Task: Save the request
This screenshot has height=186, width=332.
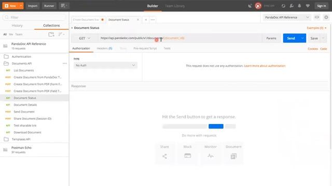Action: tap(314, 38)
